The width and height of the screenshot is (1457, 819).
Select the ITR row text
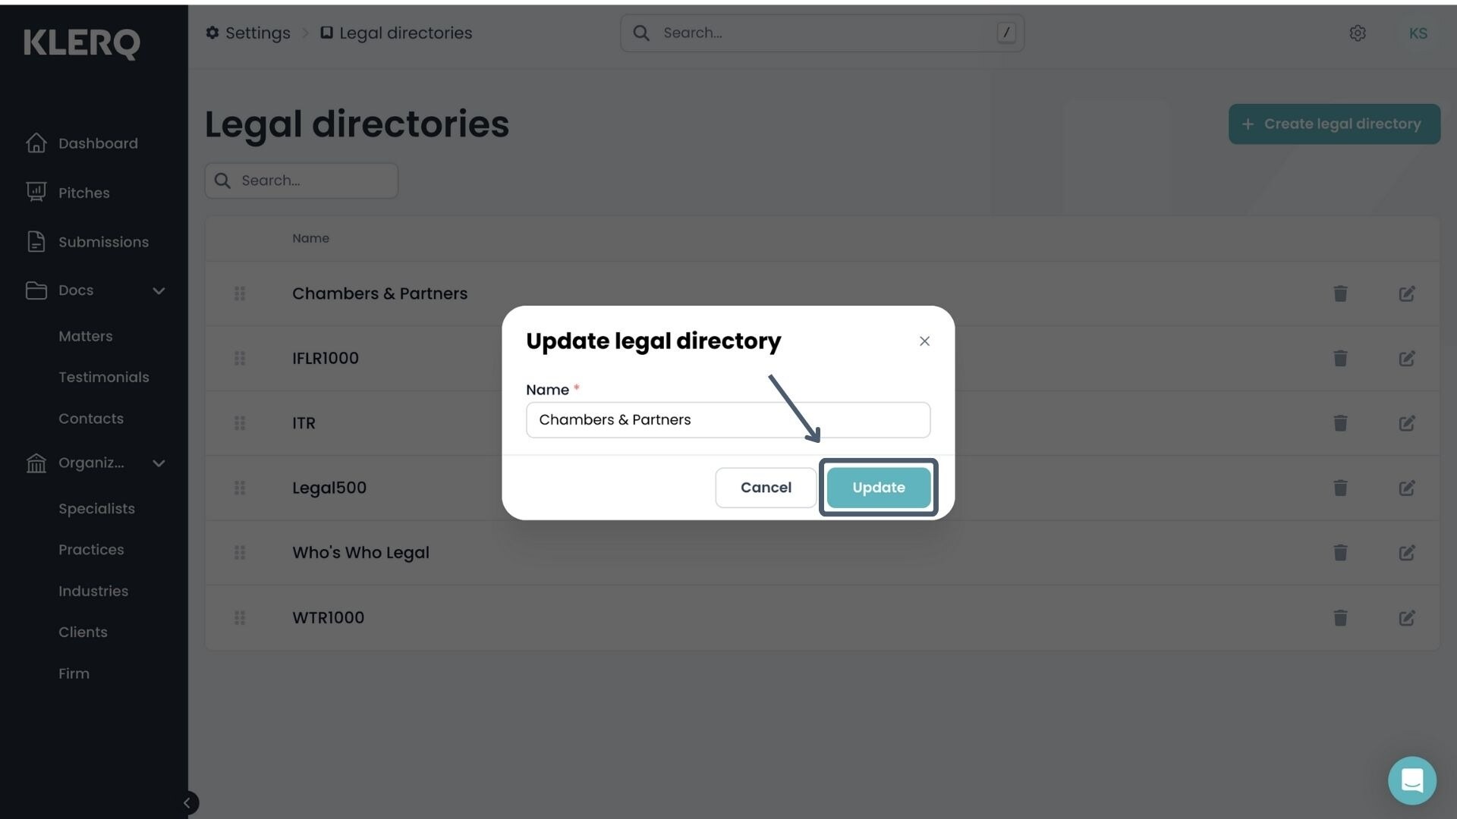(x=304, y=423)
